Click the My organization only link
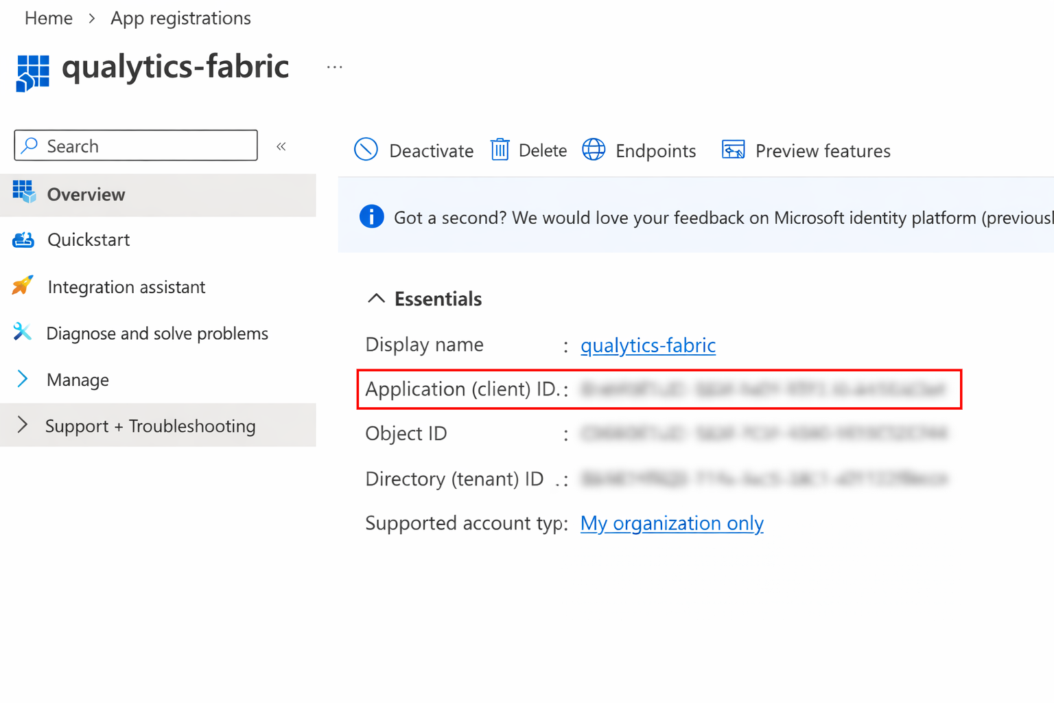Screen dimensions: 1054x703 click(x=672, y=523)
